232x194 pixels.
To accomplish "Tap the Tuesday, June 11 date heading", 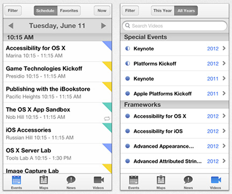I will tap(57, 26).
